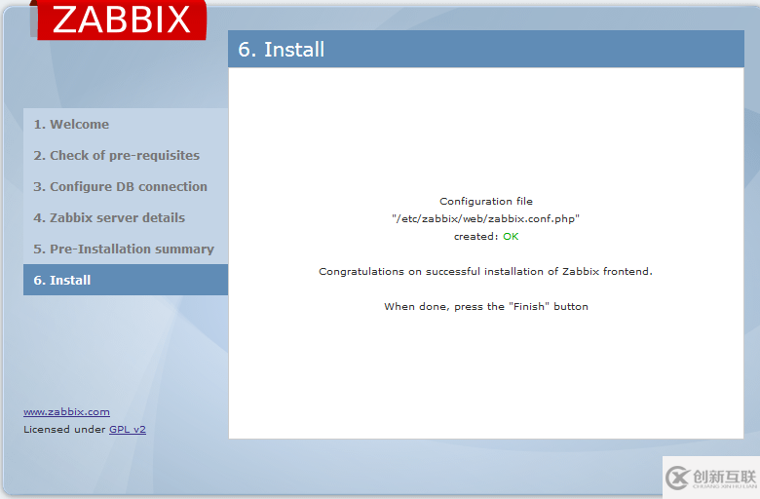Select step 3. Configure DB connection
This screenshot has height=499, width=760.
[120, 187]
